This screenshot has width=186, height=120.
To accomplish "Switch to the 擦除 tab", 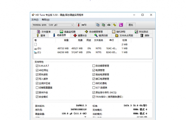I will click(145, 36).
